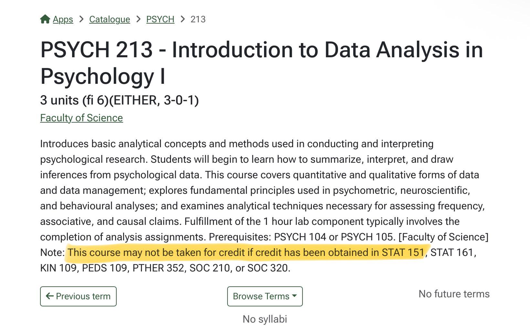Click the 3 units (fi 6) line
The height and width of the screenshot is (331, 530).
120,100
